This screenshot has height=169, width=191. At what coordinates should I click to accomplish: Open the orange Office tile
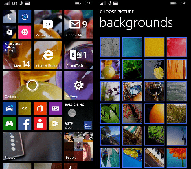click(40, 108)
